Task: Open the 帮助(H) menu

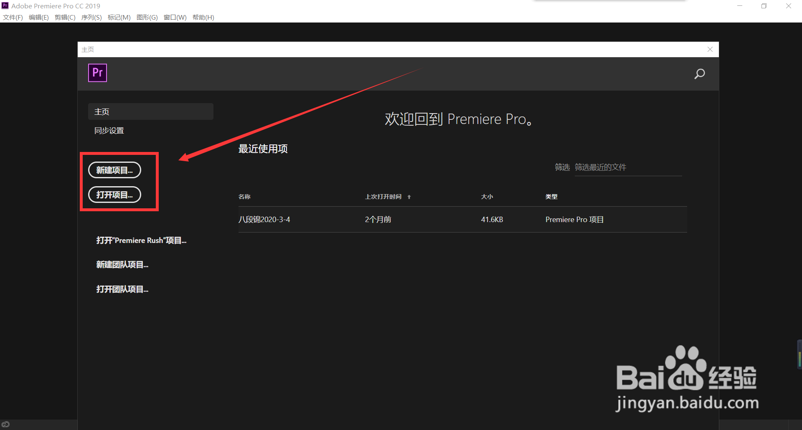Action: [203, 17]
